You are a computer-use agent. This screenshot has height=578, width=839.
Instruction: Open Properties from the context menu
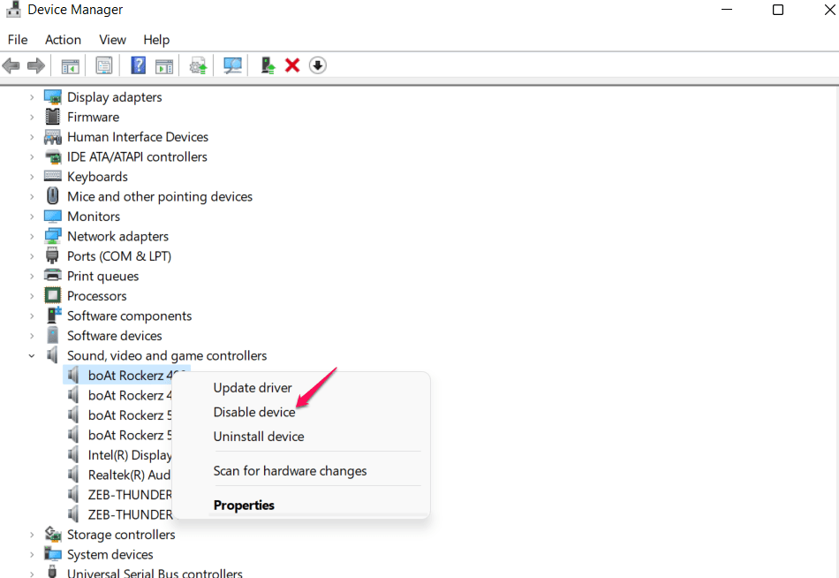coord(301,506)
